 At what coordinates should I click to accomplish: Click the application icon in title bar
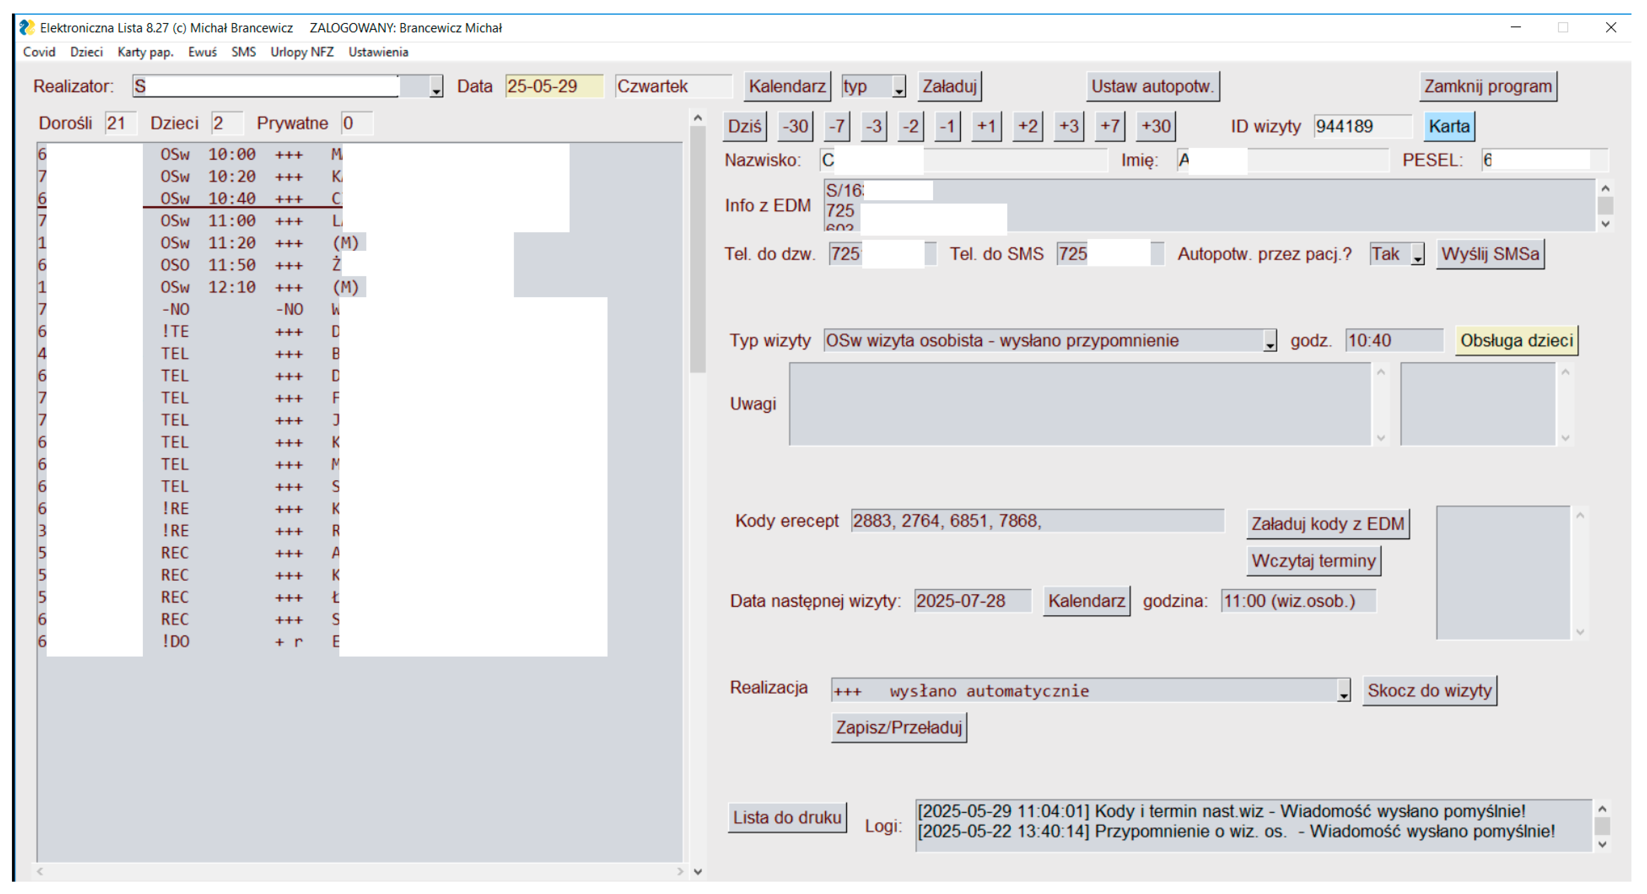(27, 27)
